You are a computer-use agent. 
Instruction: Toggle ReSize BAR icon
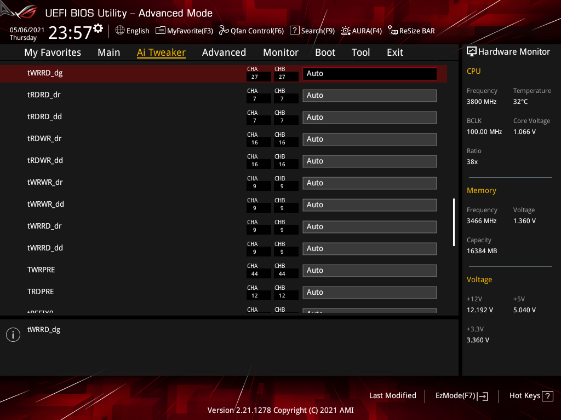pyautogui.click(x=392, y=31)
